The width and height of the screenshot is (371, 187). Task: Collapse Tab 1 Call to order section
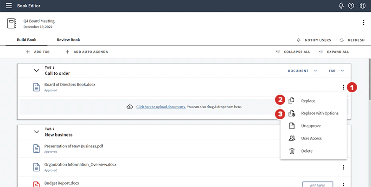click(x=37, y=71)
